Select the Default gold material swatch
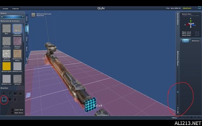This screenshot has width=202, height=126. pos(6,66)
